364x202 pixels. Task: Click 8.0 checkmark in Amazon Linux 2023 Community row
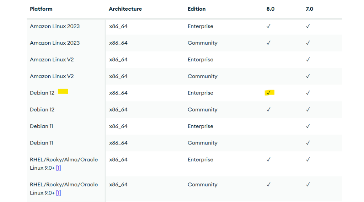pyautogui.click(x=269, y=43)
